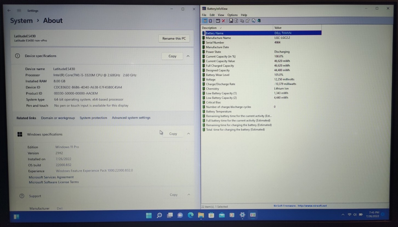
Task: Select the Battery Name row
Action: click(261, 33)
